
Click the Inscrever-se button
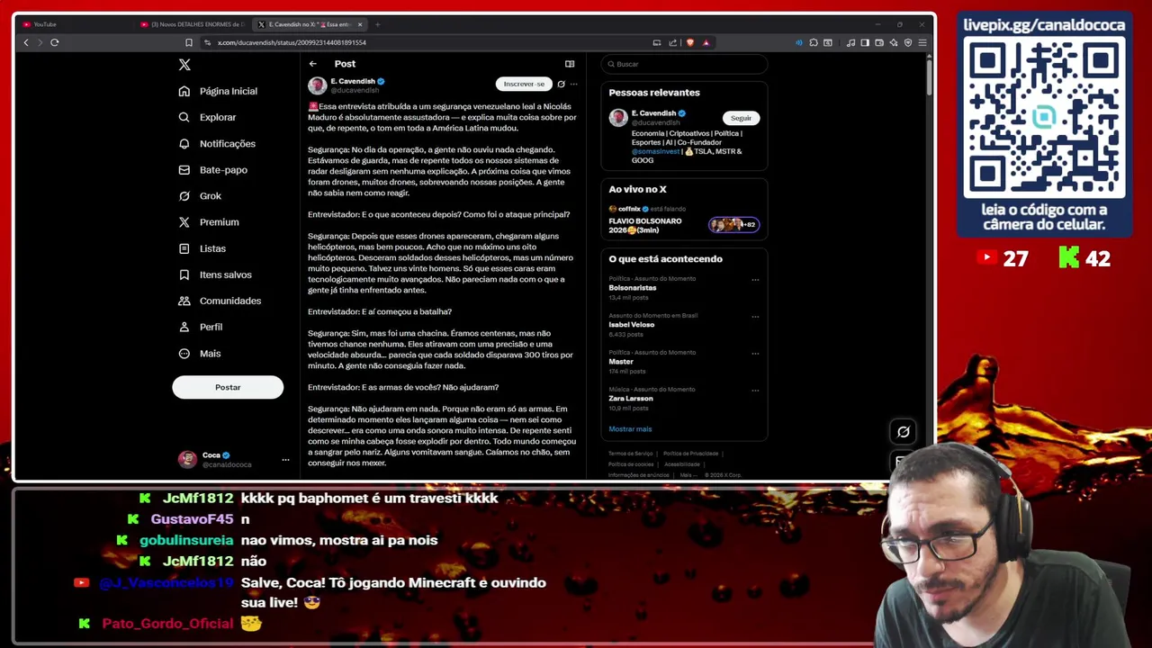pyautogui.click(x=524, y=84)
